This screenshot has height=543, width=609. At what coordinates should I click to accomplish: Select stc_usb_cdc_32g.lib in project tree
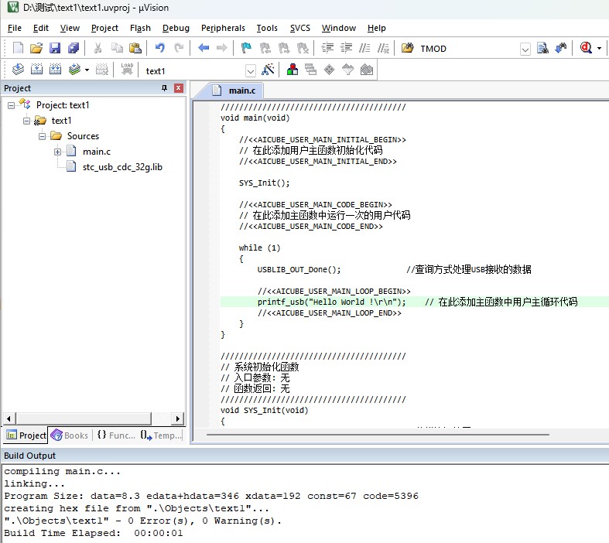point(122,167)
